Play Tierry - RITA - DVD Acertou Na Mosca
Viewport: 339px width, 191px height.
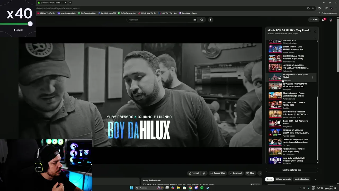coord(291,124)
